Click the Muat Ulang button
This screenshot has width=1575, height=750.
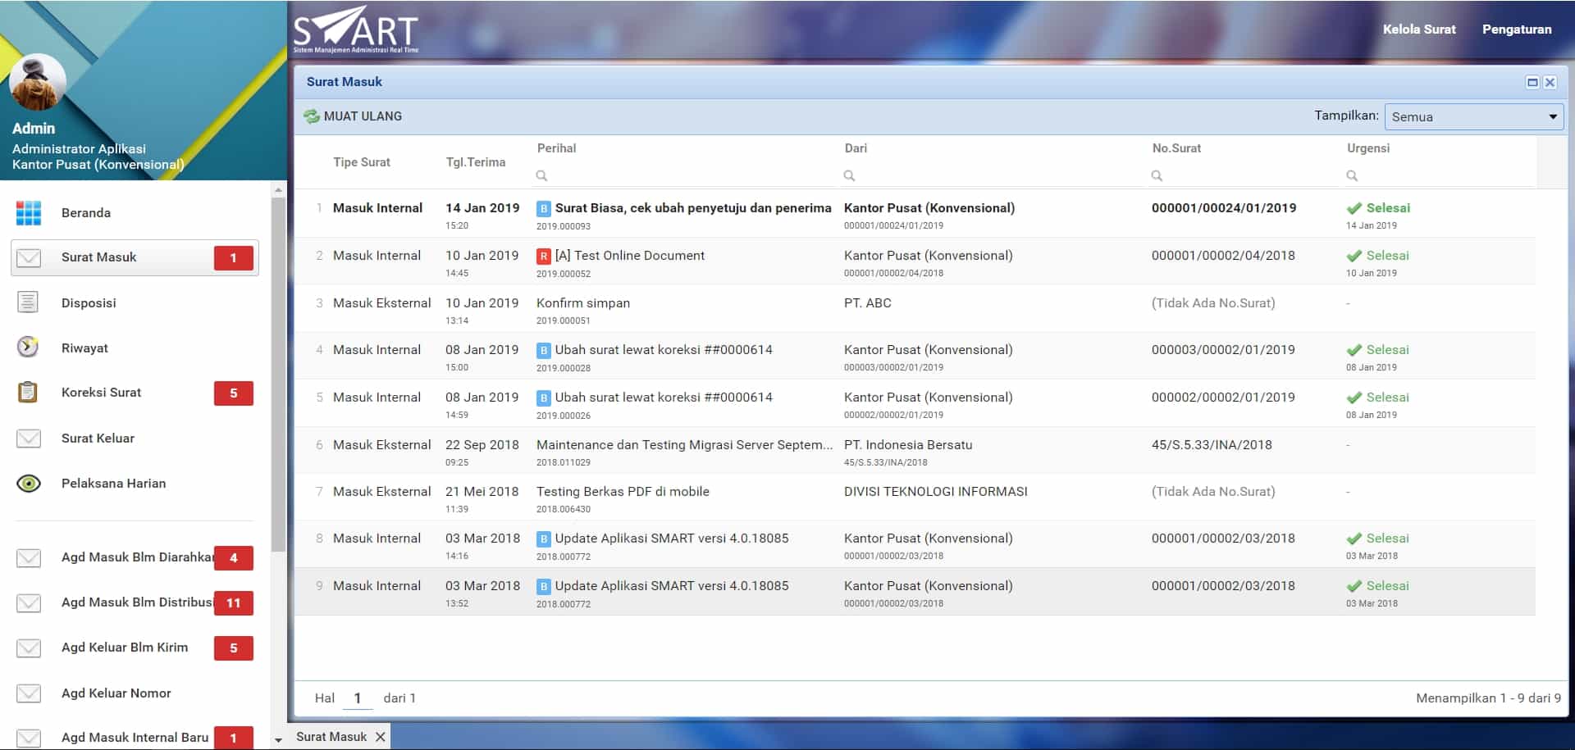353,116
